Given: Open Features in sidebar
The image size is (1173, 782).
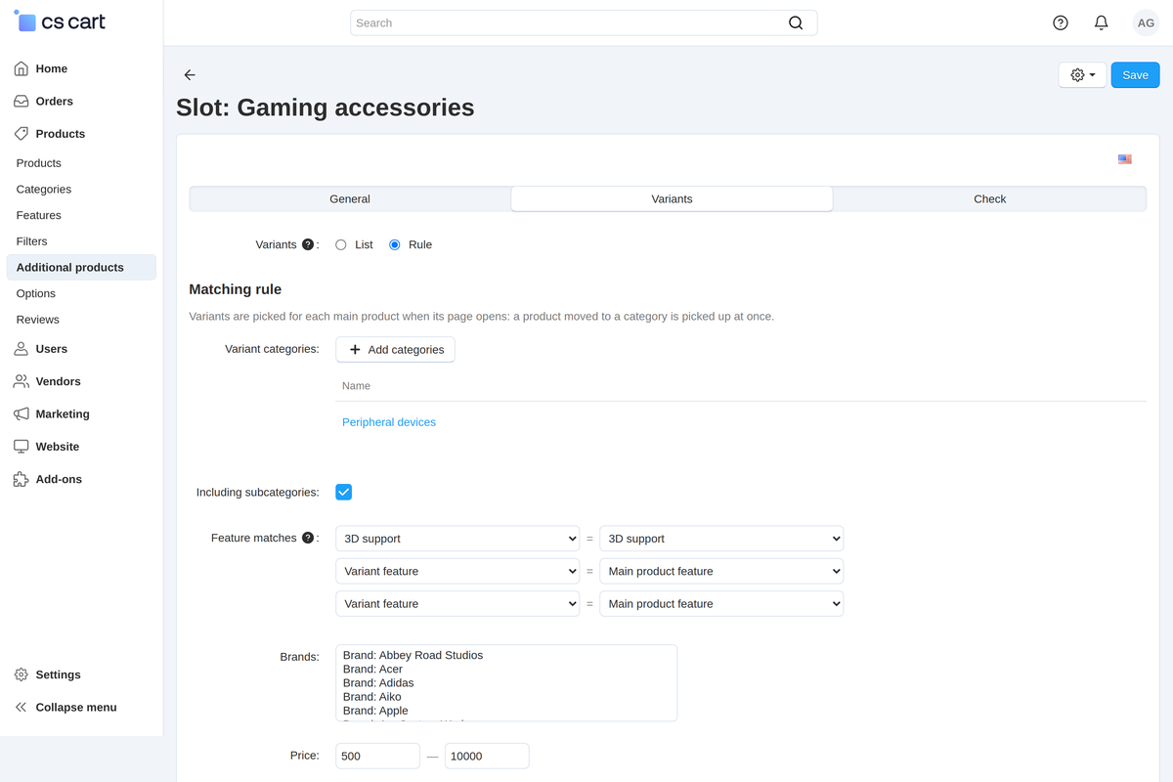Looking at the screenshot, I should [39, 215].
